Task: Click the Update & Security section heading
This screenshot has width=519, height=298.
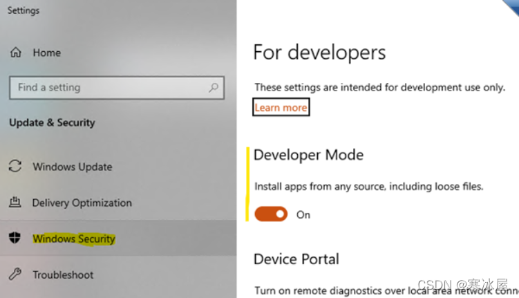Action: 52,122
